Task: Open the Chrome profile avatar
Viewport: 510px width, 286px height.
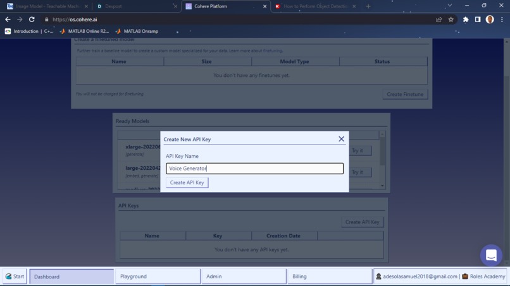Action: tap(490, 20)
